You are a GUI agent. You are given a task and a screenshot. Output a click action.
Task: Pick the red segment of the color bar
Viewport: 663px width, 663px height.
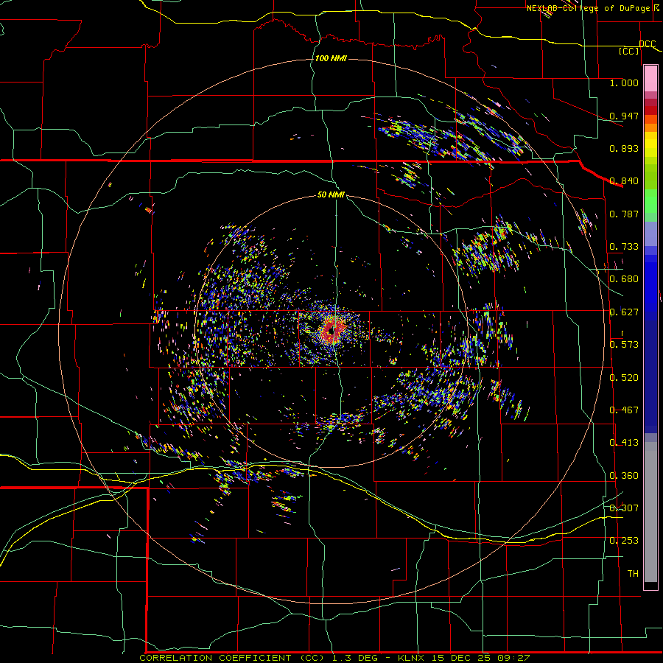650,110
